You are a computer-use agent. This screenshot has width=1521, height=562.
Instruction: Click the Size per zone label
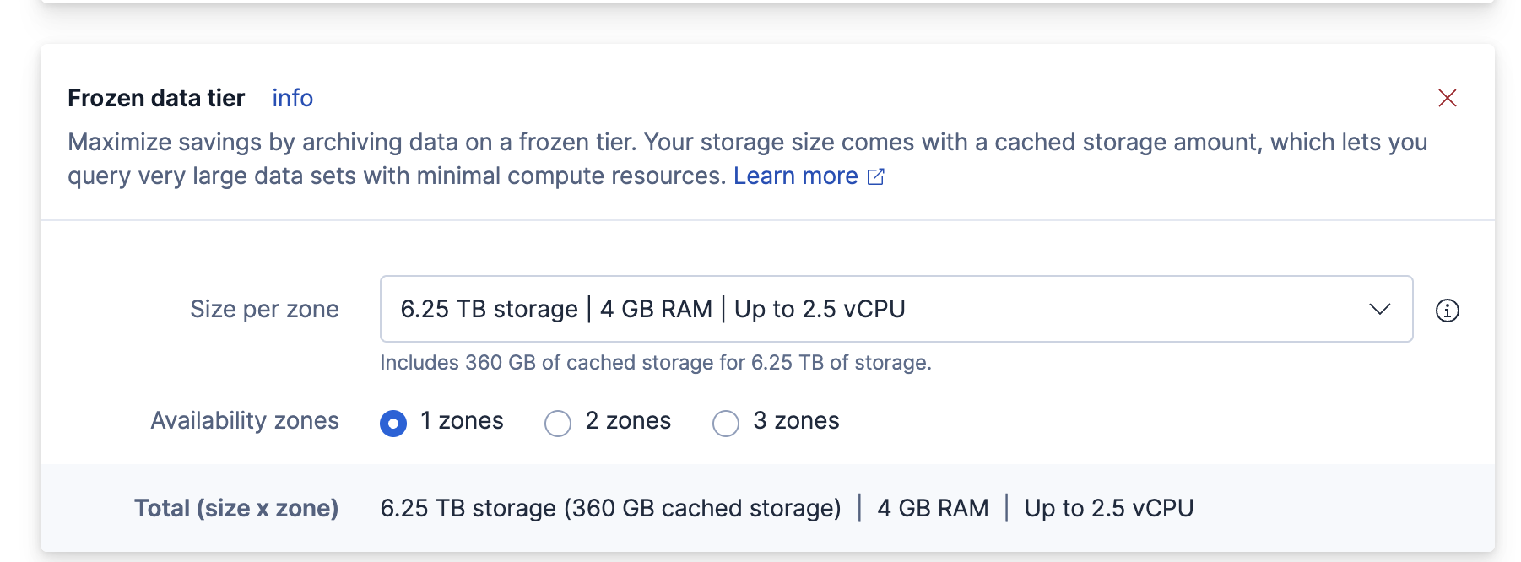[x=264, y=309]
